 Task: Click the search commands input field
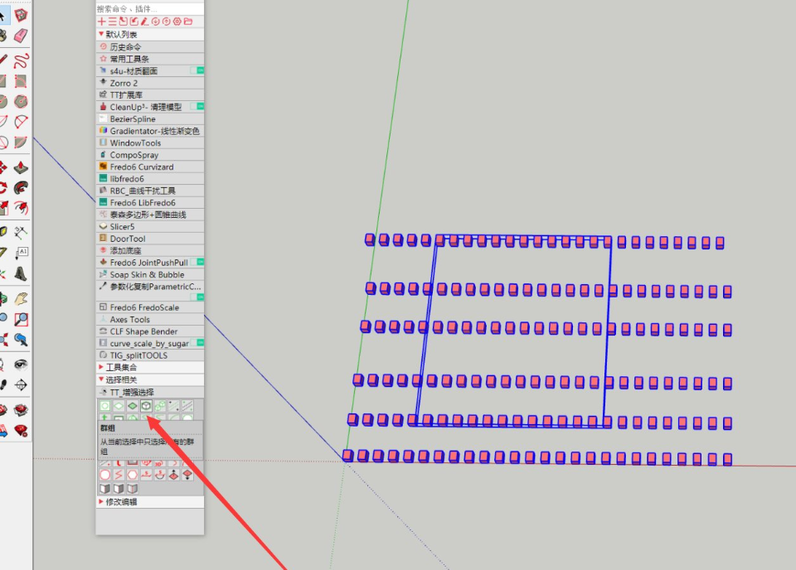point(150,8)
